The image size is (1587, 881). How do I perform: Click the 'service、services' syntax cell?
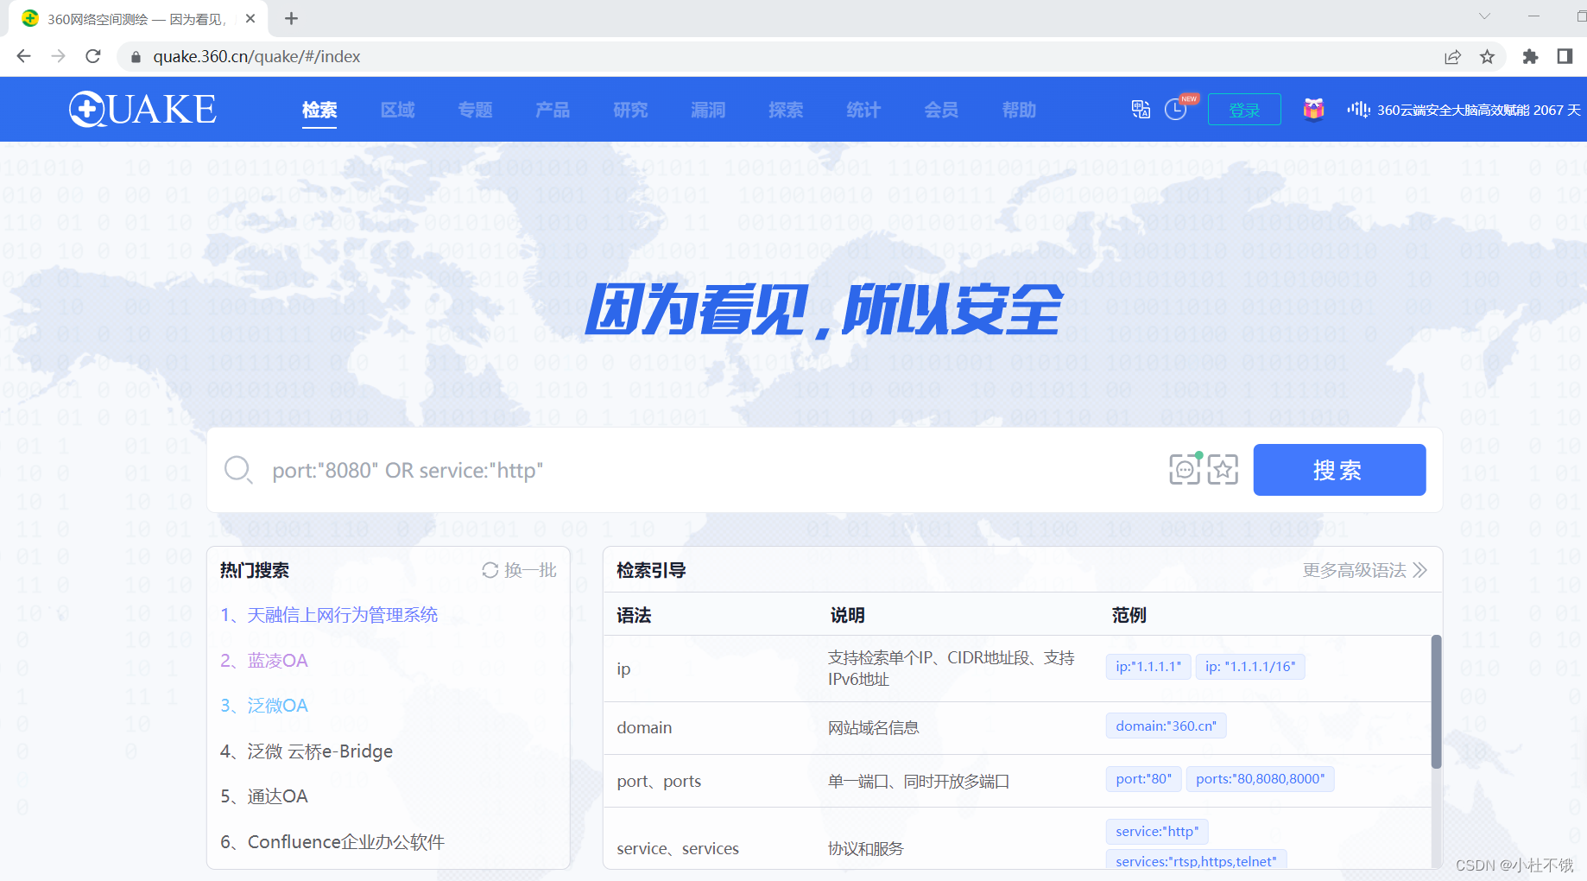tap(678, 849)
